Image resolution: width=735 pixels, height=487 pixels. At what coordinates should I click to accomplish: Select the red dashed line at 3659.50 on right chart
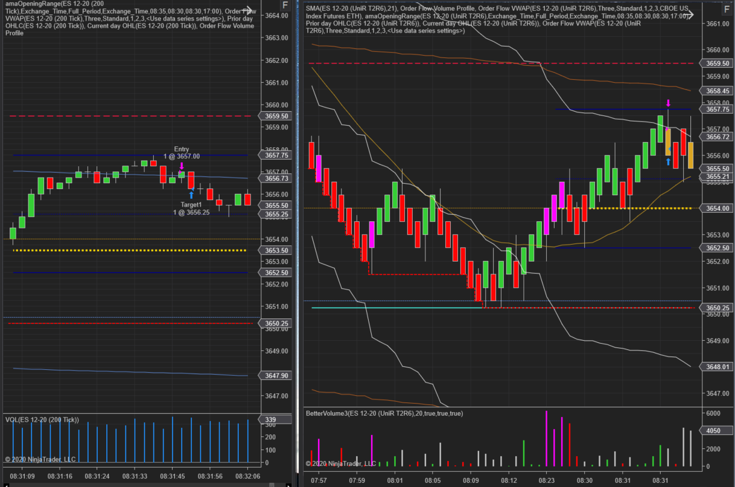pos(501,63)
